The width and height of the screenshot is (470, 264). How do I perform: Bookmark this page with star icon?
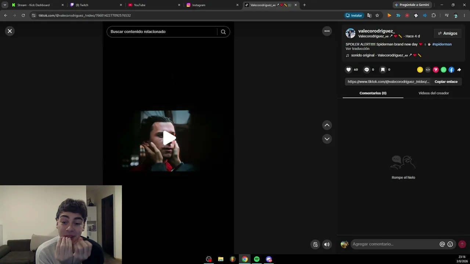(377, 15)
